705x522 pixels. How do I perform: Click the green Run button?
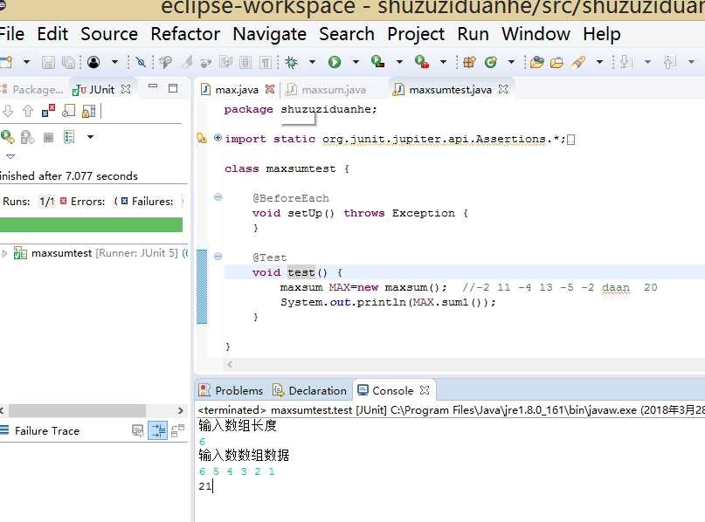pos(334,62)
